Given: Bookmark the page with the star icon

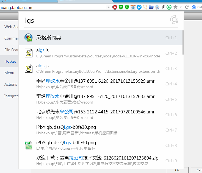Looking at the screenshot, I should [175, 7].
